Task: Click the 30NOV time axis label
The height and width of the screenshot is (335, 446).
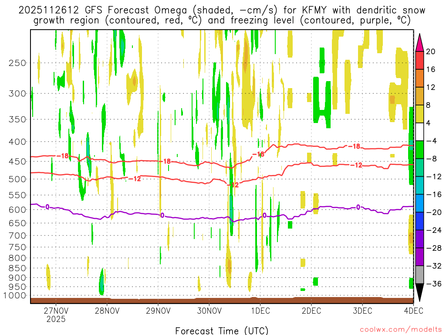Action: [209, 310]
